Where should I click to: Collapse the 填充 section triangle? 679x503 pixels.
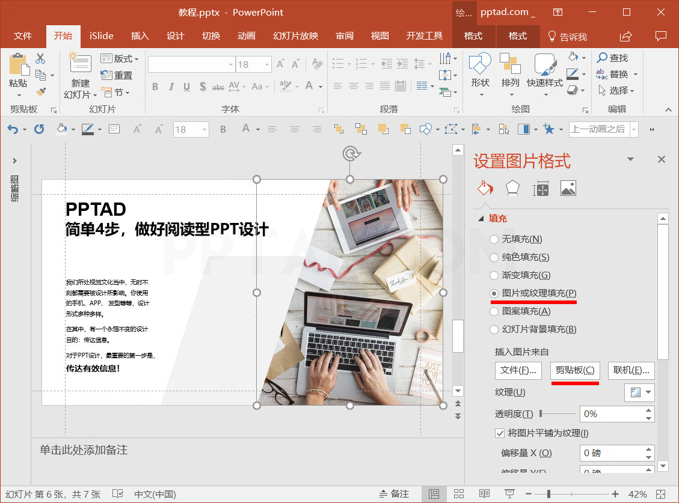(x=481, y=219)
